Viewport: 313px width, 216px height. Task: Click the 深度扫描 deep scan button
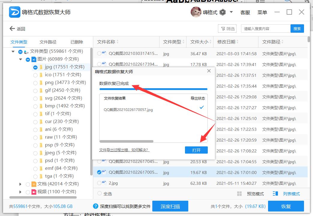pyautogui.click(x=170, y=206)
